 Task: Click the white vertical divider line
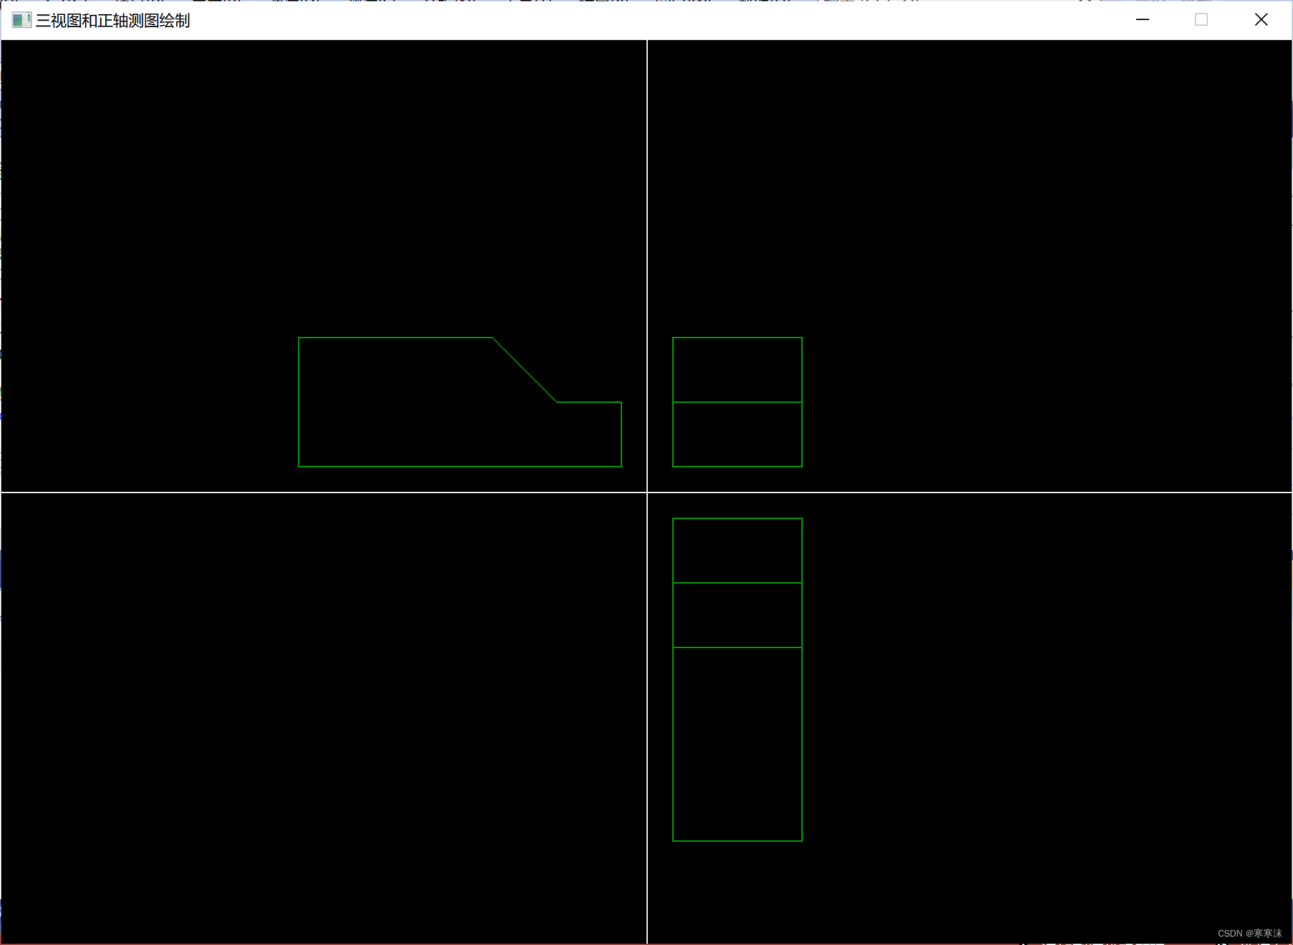click(x=646, y=194)
